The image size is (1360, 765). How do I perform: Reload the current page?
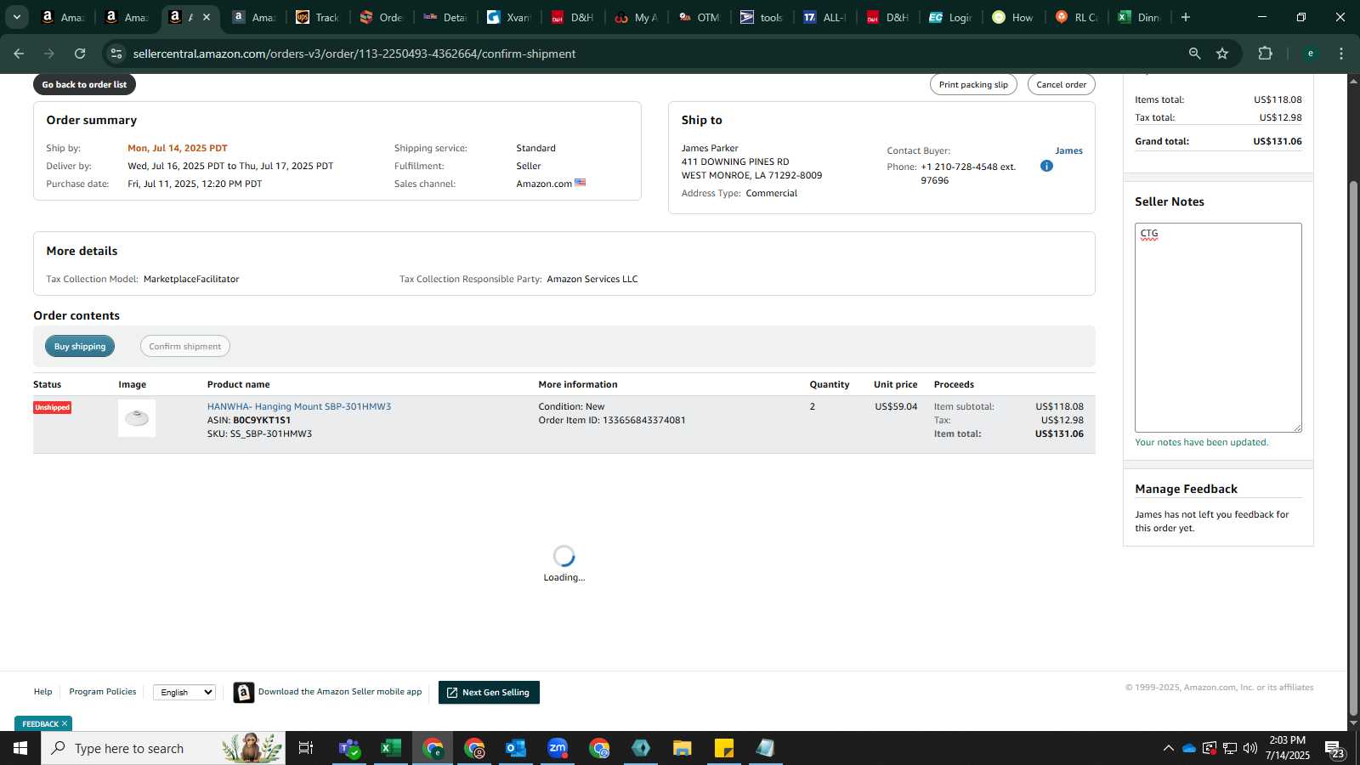pyautogui.click(x=80, y=54)
